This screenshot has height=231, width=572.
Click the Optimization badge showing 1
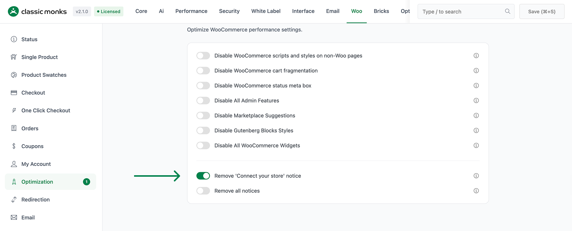(x=86, y=182)
